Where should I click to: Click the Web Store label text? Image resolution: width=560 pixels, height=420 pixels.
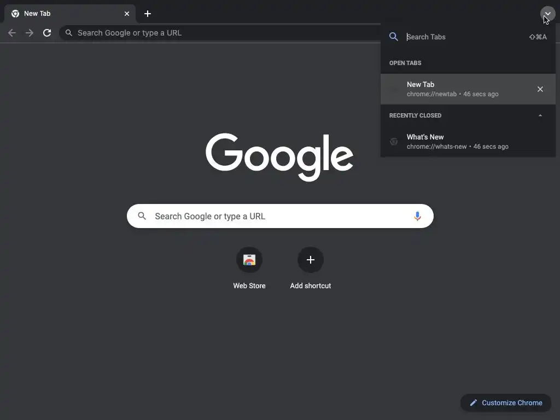(249, 285)
